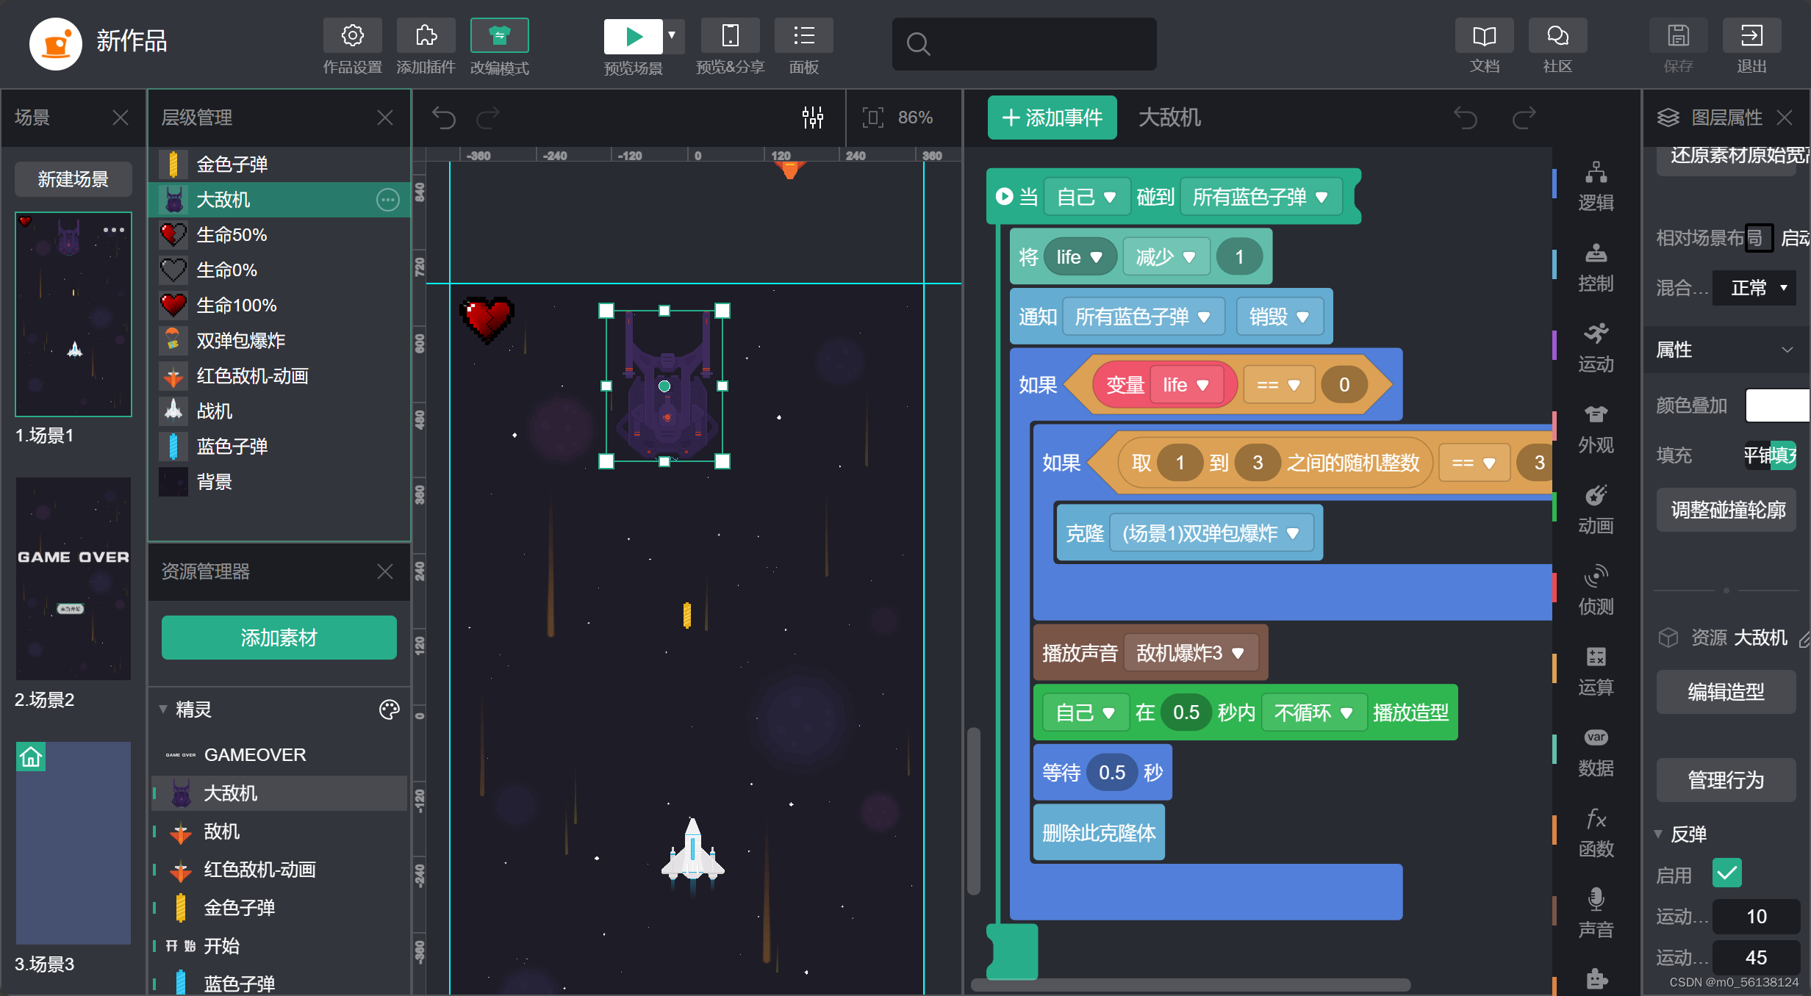The image size is (1811, 996).
Task: Click the sprite palette icon in 精灵
Action: coord(389,710)
